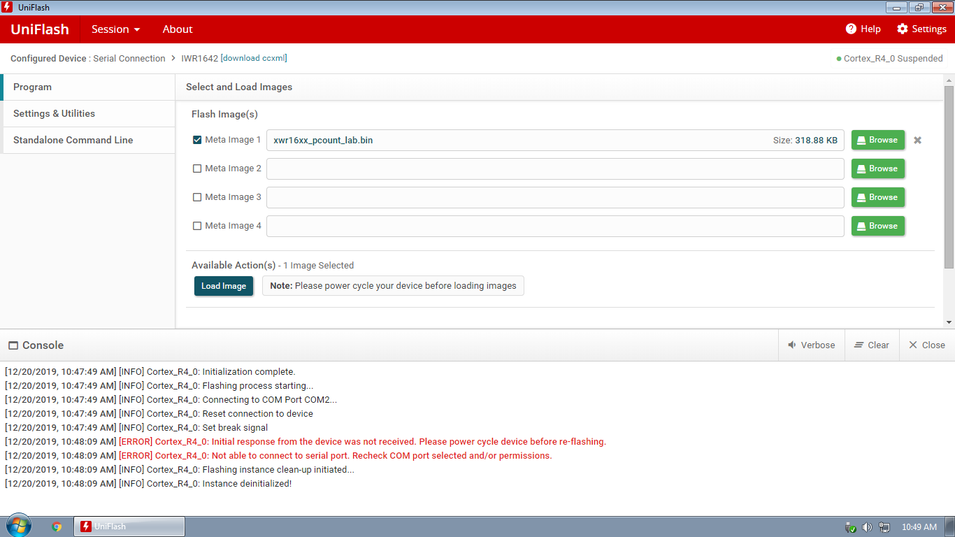Click the network icon in system tray
Image resolution: width=955 pixels, height=537 pixels.
pos(884,527)
